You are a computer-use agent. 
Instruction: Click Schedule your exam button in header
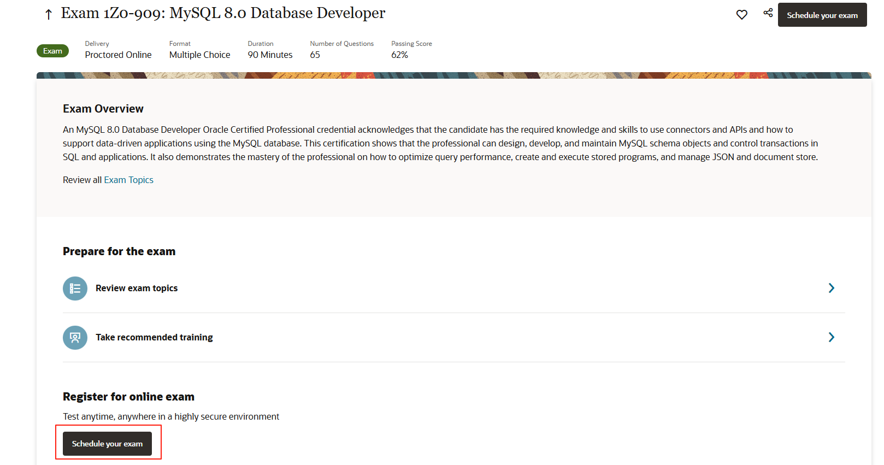click(822, 15)
